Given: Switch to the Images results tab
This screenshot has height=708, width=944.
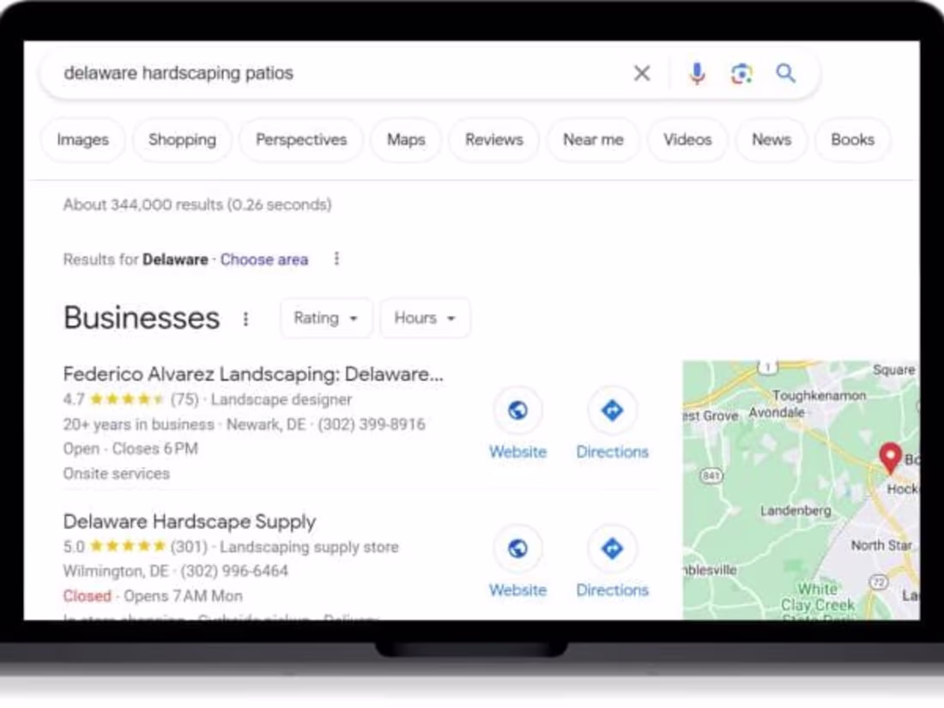Looking at the screenshot, I should tap(82, 139).
